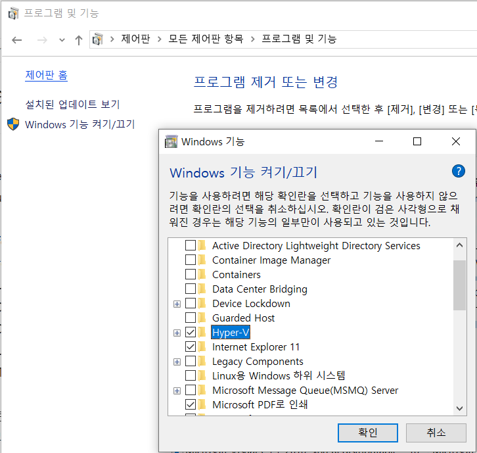Viewport: 477px width, 453px height.
Task: Confirm with the 확인 button
Action: [x=368, y=433]
